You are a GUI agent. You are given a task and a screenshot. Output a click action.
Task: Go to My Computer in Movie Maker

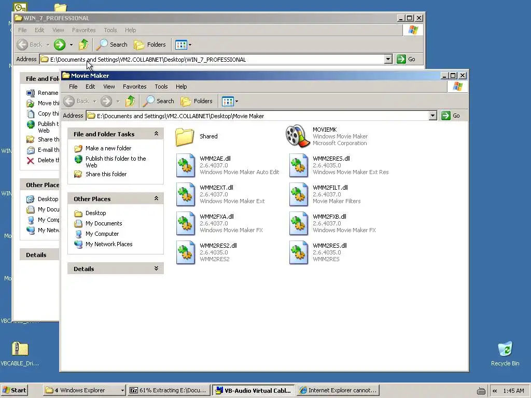coord(102,234)
